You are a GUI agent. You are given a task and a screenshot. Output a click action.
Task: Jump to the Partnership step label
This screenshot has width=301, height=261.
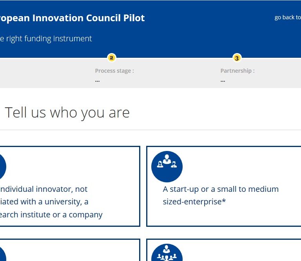(x=238, y=71)
